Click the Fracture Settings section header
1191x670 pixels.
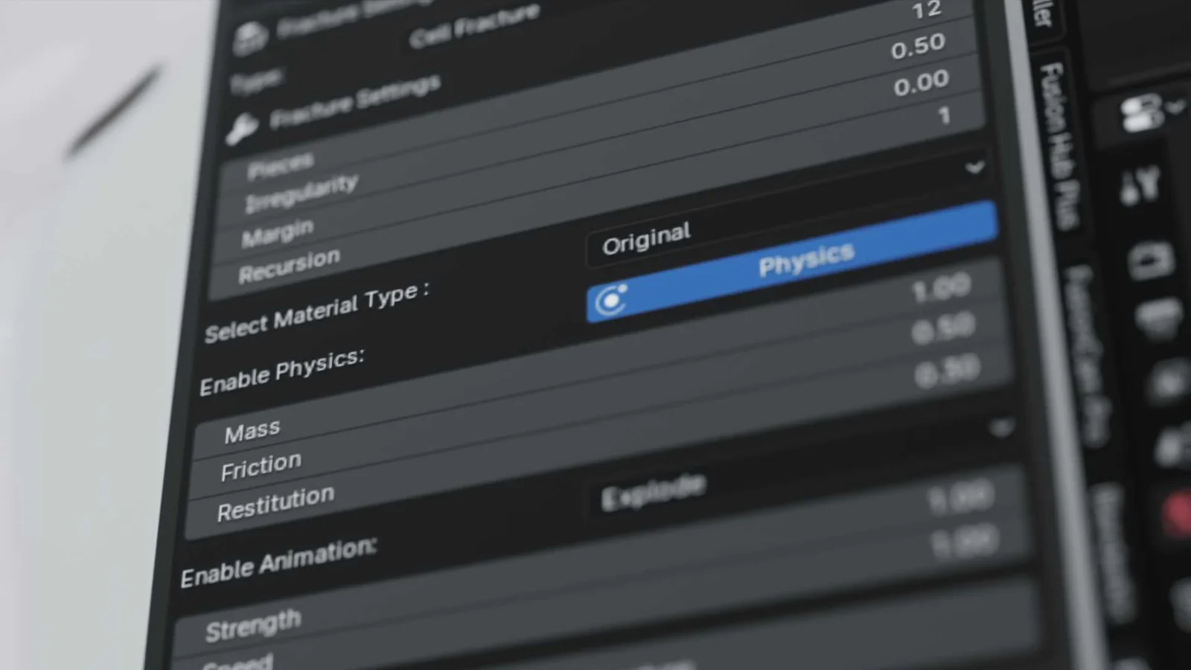[x=354, y=97]
